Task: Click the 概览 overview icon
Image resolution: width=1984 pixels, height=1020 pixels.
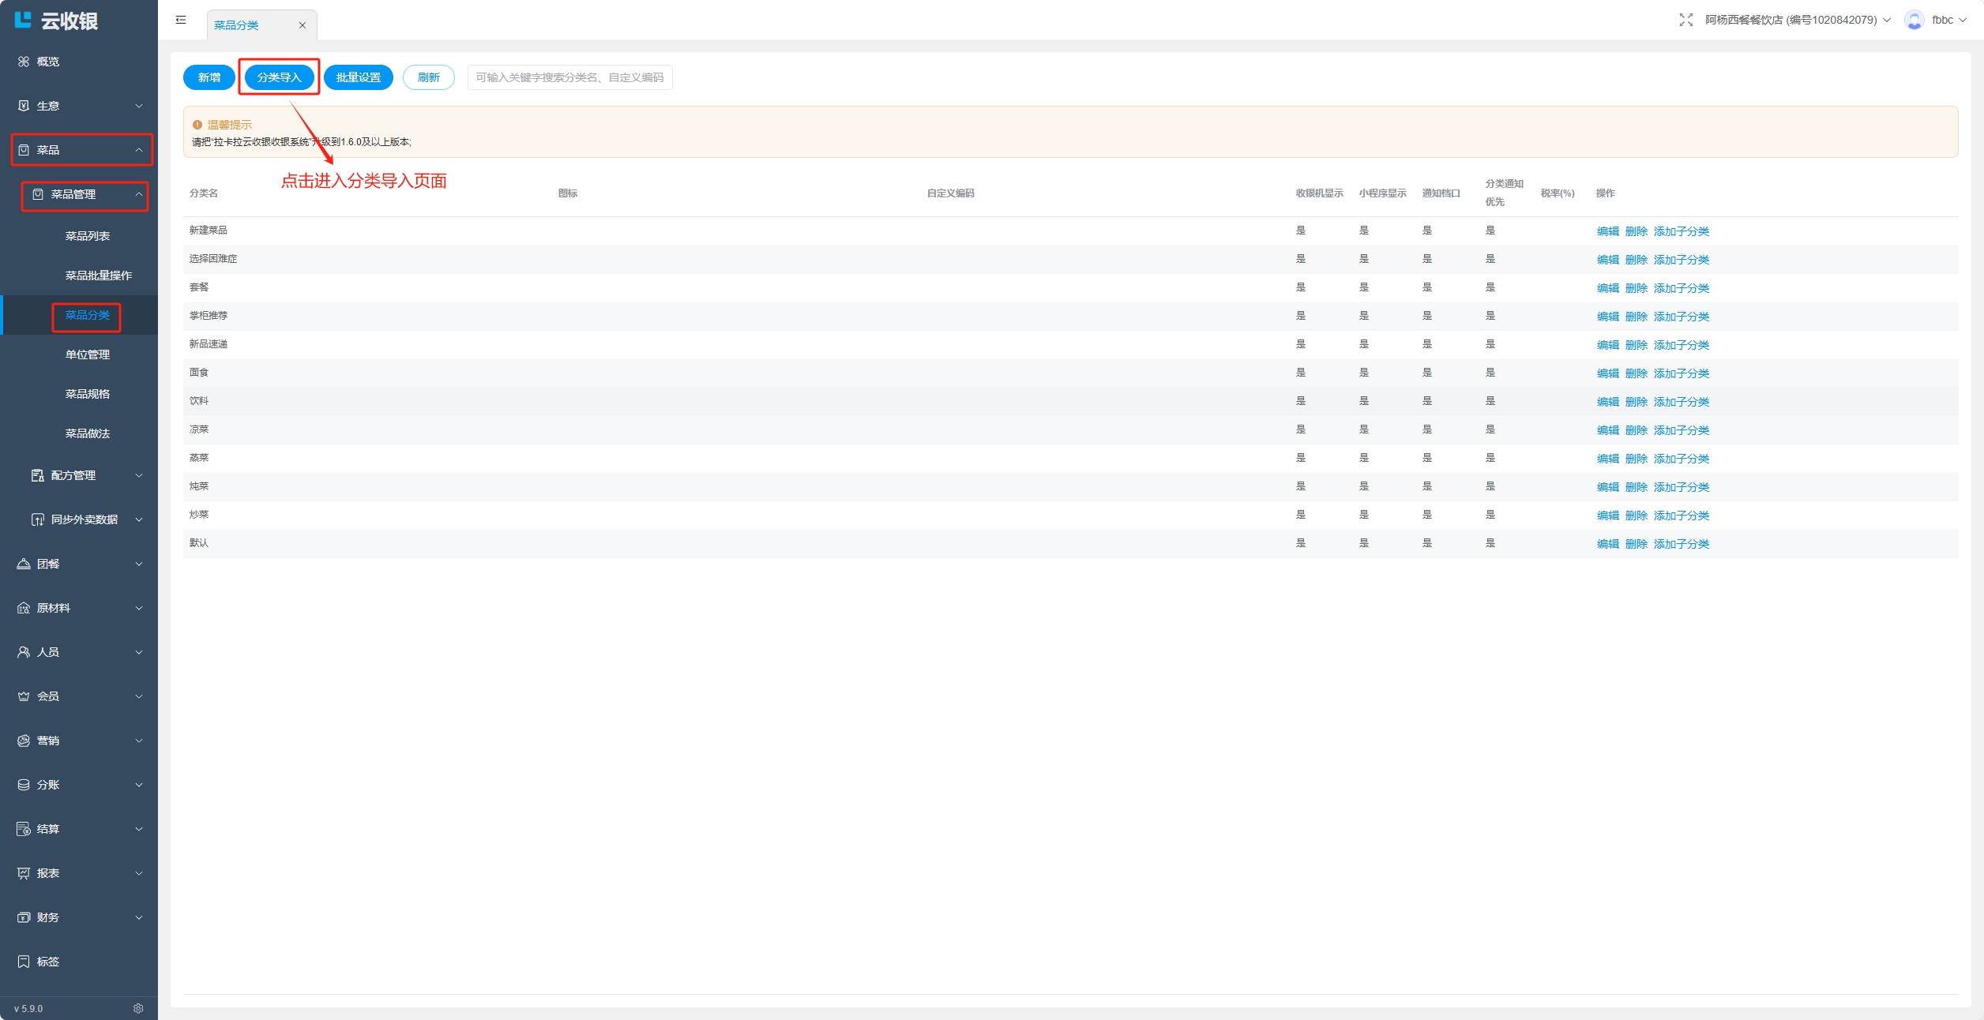Action: pyautogui.click(x=24, y=62)
